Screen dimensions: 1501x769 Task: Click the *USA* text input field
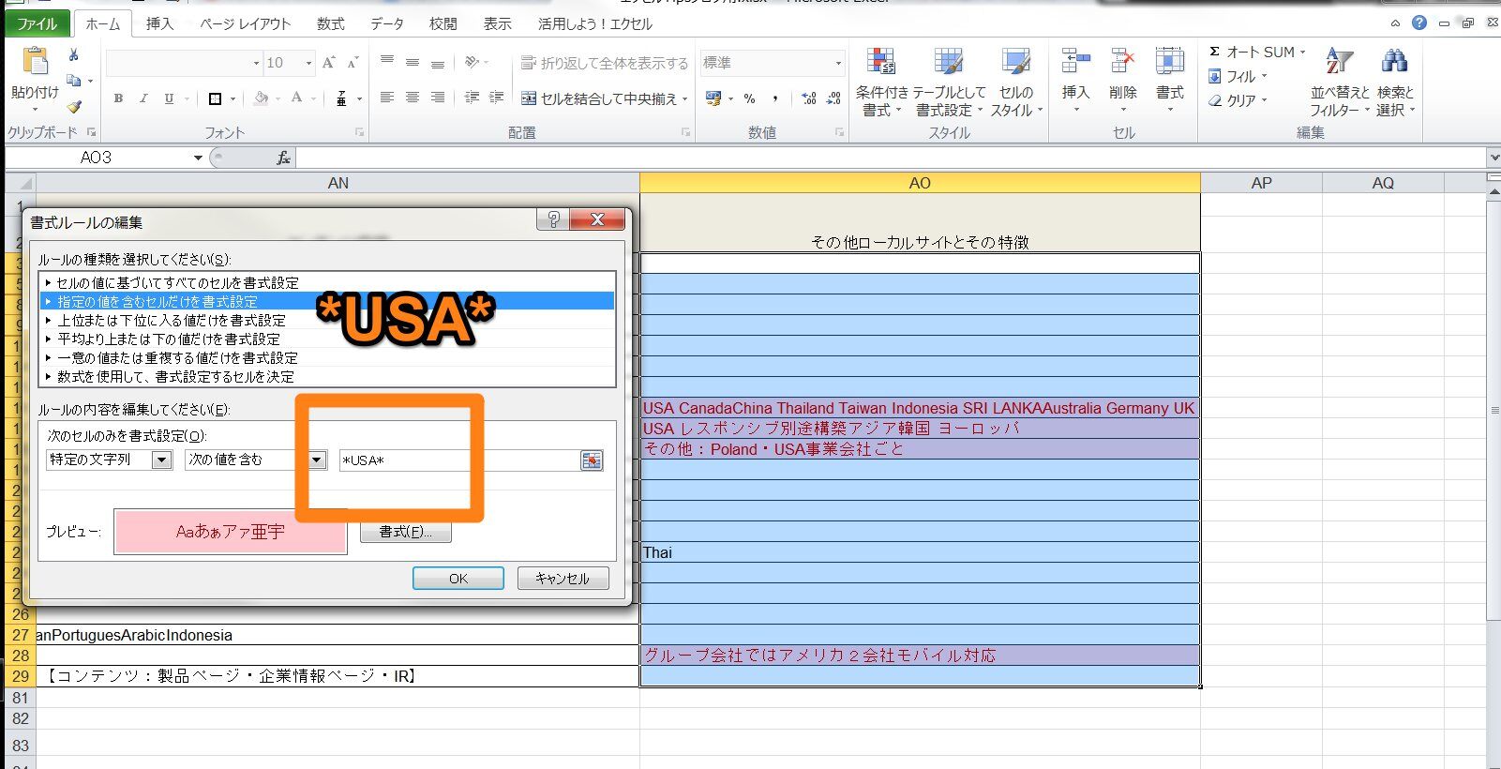click(459, 460)
